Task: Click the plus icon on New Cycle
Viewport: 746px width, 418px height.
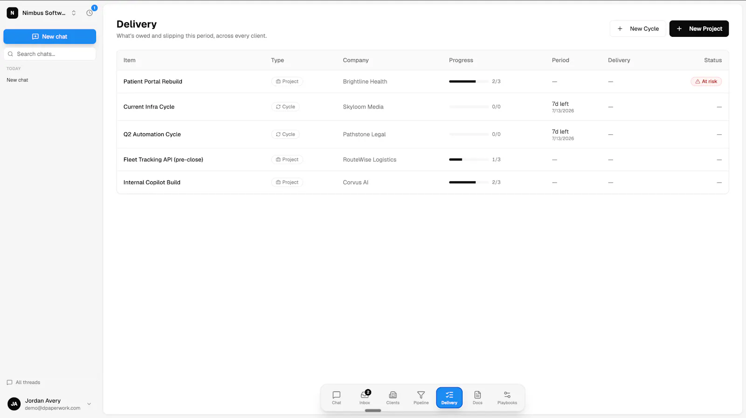Action: [620, 28]
